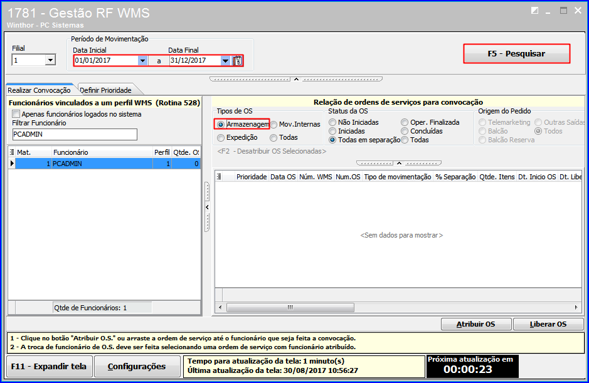Check Apenas funcionários logados no sistema
Viewport: 589px width, 383px height.
click(x=16, y=114)
